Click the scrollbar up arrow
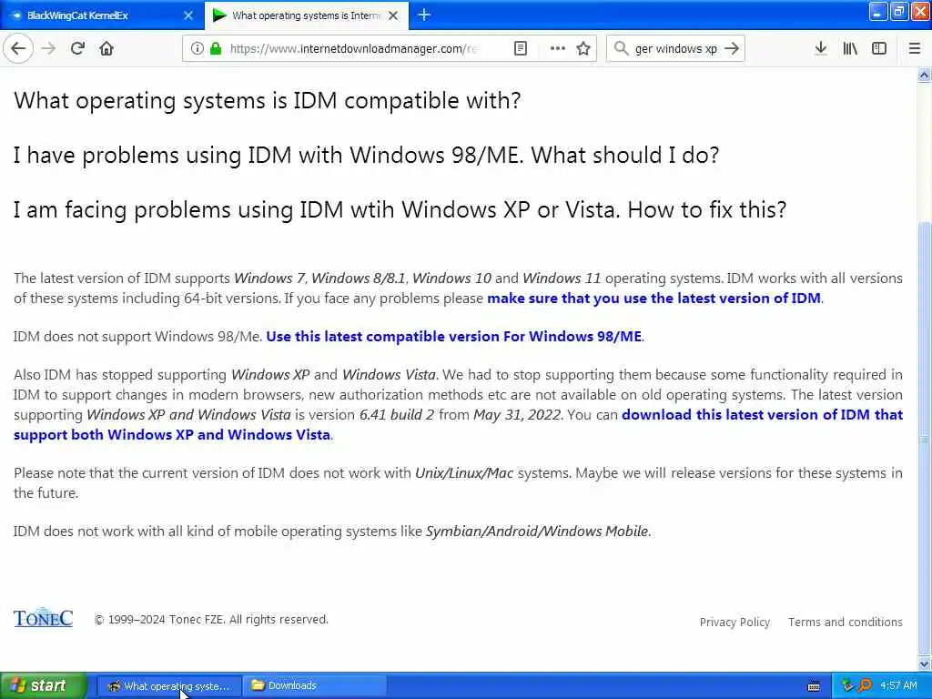Screen dimensions: 932x699 point(924,76)
